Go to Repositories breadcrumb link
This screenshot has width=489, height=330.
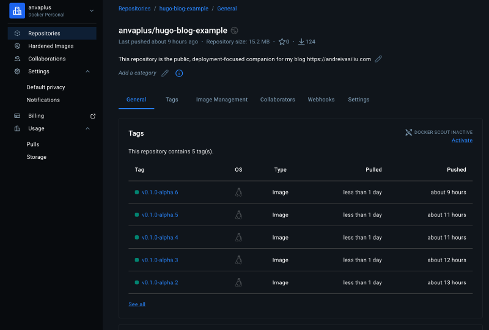[x=134, y=9]
